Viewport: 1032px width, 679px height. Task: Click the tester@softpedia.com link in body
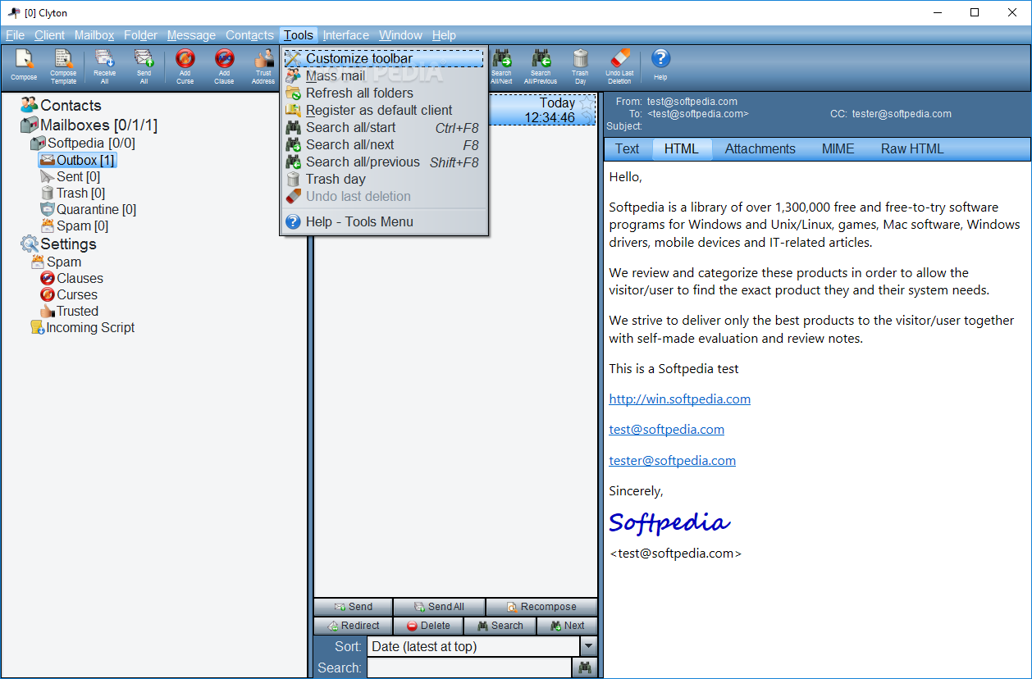(x=672, y=461)
